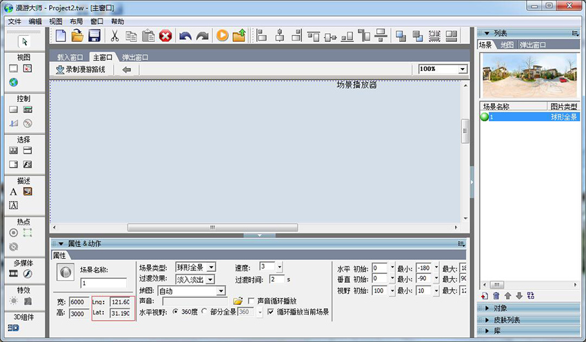The height and width of the screenshot is (342, 586).
Task: Click the scene icon button beside 场景名称
Action: (64, 272)
